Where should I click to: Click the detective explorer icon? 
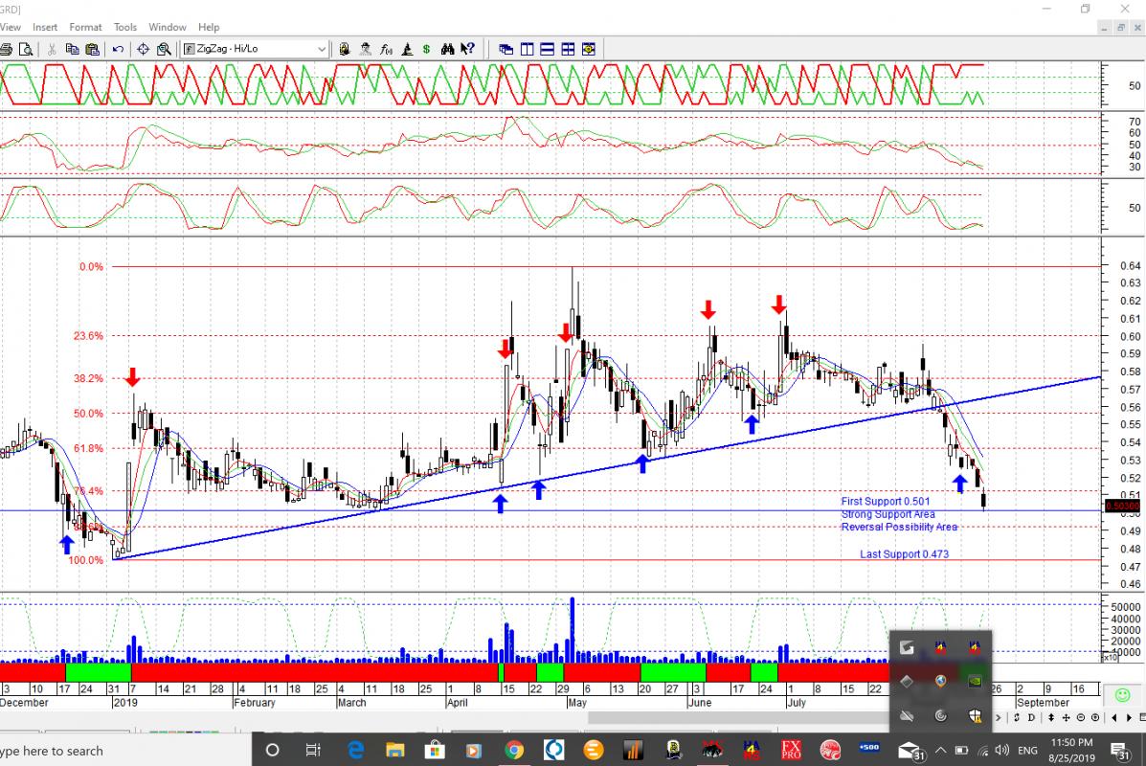pyautogui.click(x=366, y=49)
